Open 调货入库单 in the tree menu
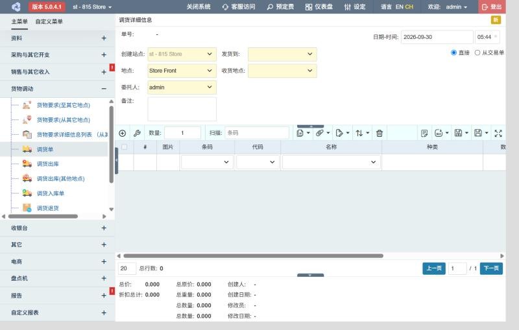Screen dimensions: 519x330 [51, 193]
